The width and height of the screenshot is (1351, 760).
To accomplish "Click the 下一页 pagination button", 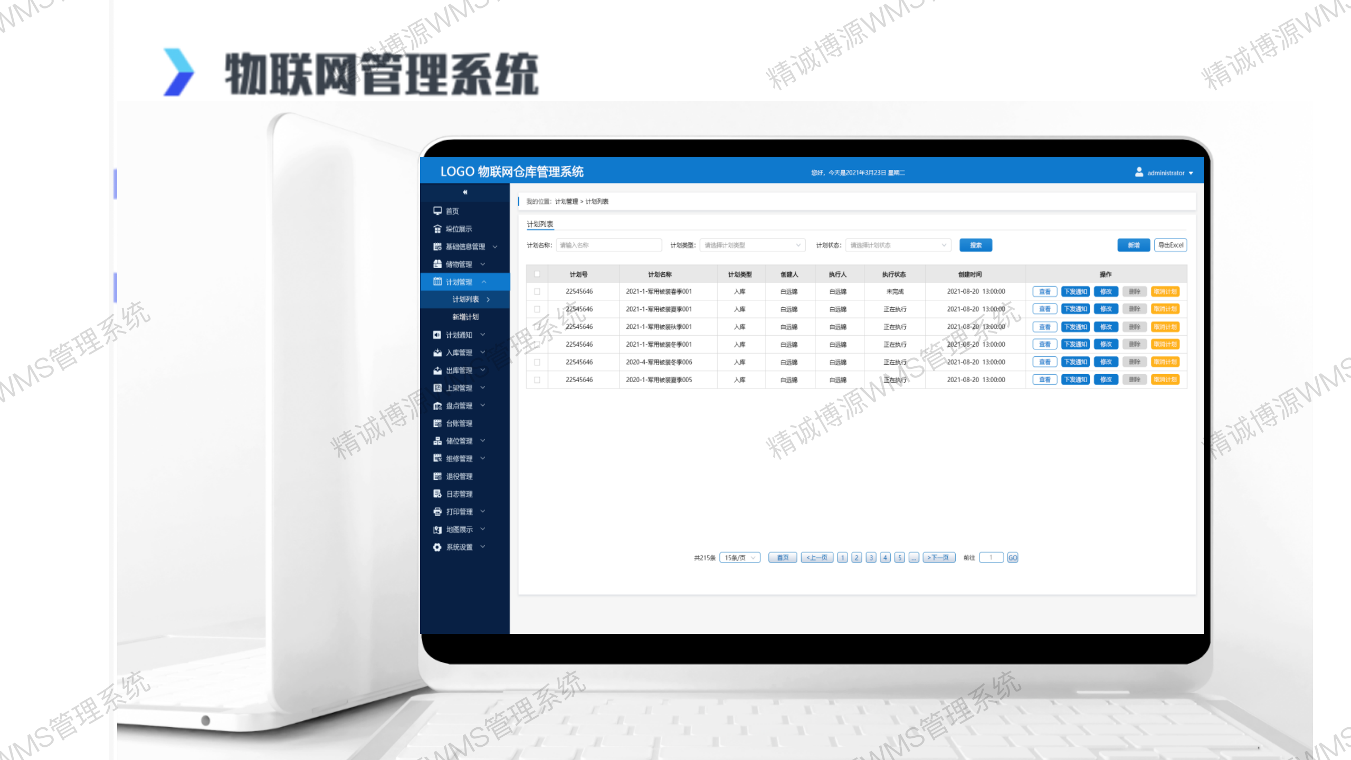I will tap(938, 558).
